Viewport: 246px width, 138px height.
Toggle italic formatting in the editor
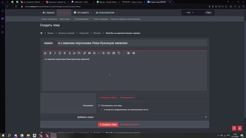tap(55, 53)
